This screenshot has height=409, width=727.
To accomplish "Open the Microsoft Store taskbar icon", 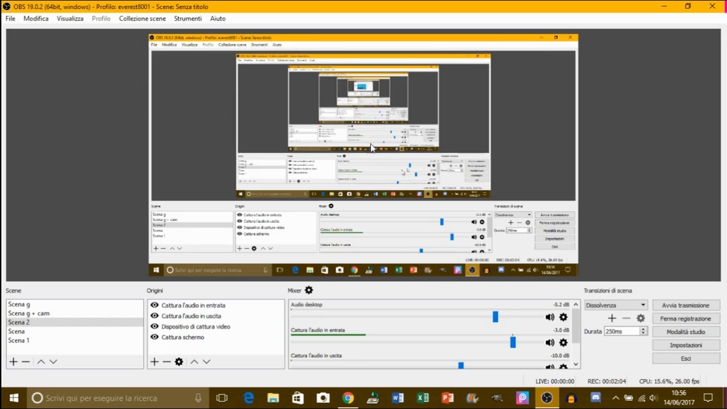I will [x=298, y=398].
